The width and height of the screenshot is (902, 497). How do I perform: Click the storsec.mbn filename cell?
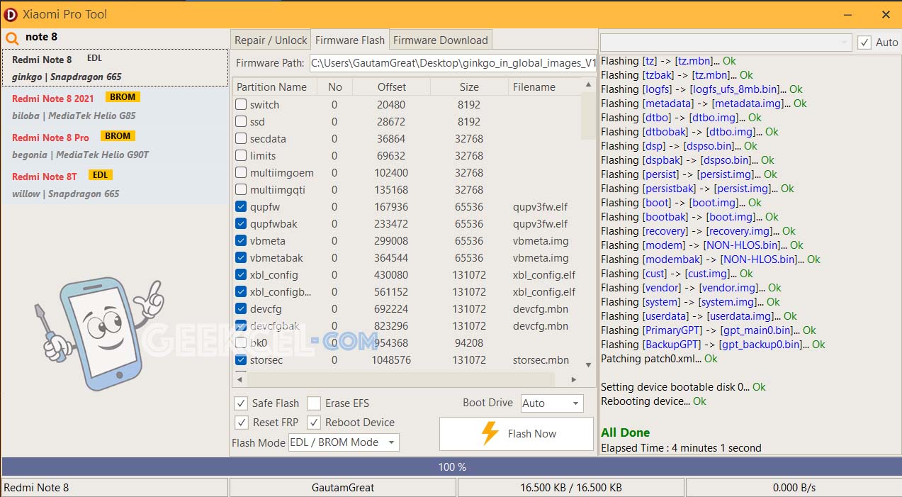[x=541, y=359]
